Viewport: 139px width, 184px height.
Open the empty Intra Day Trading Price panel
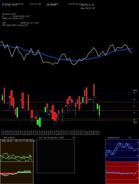[x=56, y=156]
